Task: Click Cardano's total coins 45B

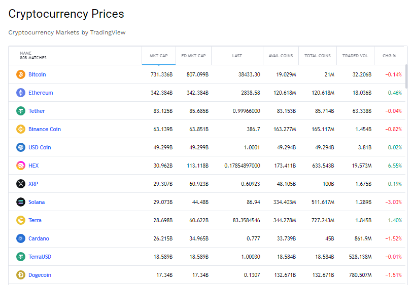Action: (x=330, y=238)
